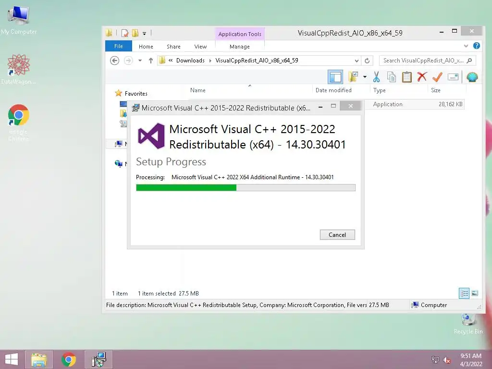Open the File ribbon tab
This screenshot has width=492, height=369.
[119, 46]
